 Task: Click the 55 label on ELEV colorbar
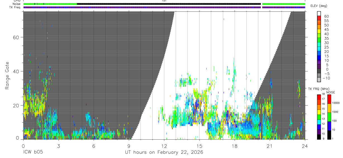[x=327, y=21]
